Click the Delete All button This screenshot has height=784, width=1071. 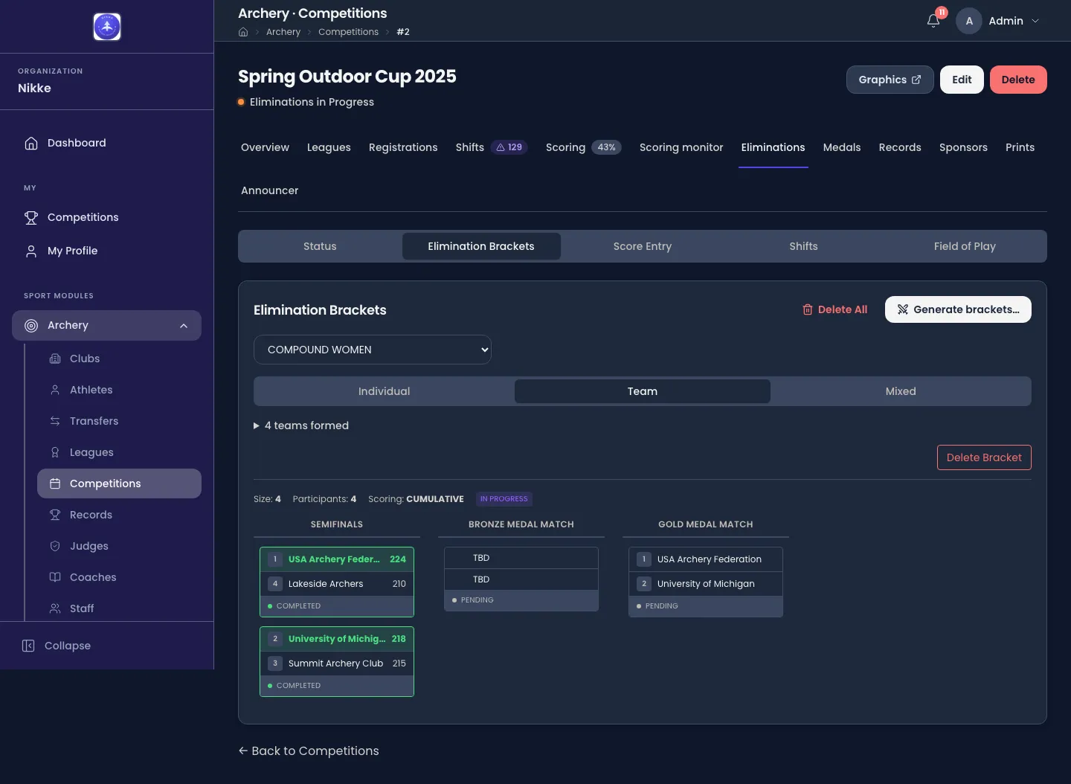834,309
